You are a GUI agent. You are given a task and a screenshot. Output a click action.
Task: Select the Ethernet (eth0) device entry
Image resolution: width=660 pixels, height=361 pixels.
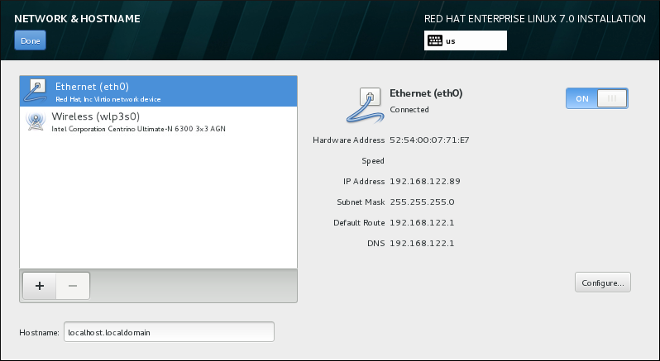click(x=157, y=91)
